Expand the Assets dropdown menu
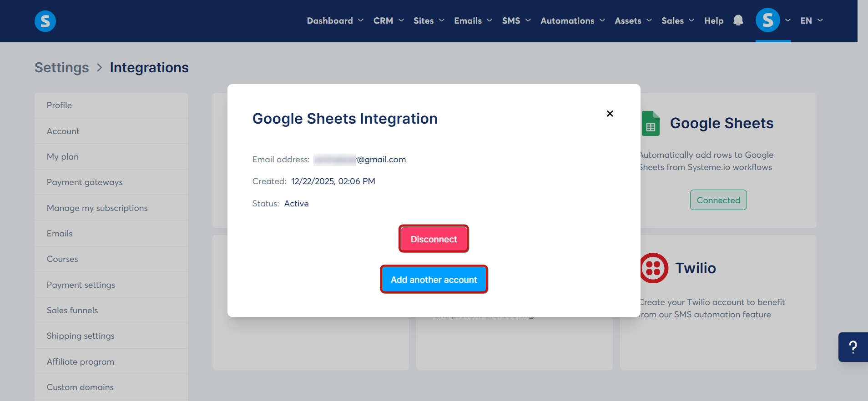This screenshot has height=401, width=868. [633, 20]
